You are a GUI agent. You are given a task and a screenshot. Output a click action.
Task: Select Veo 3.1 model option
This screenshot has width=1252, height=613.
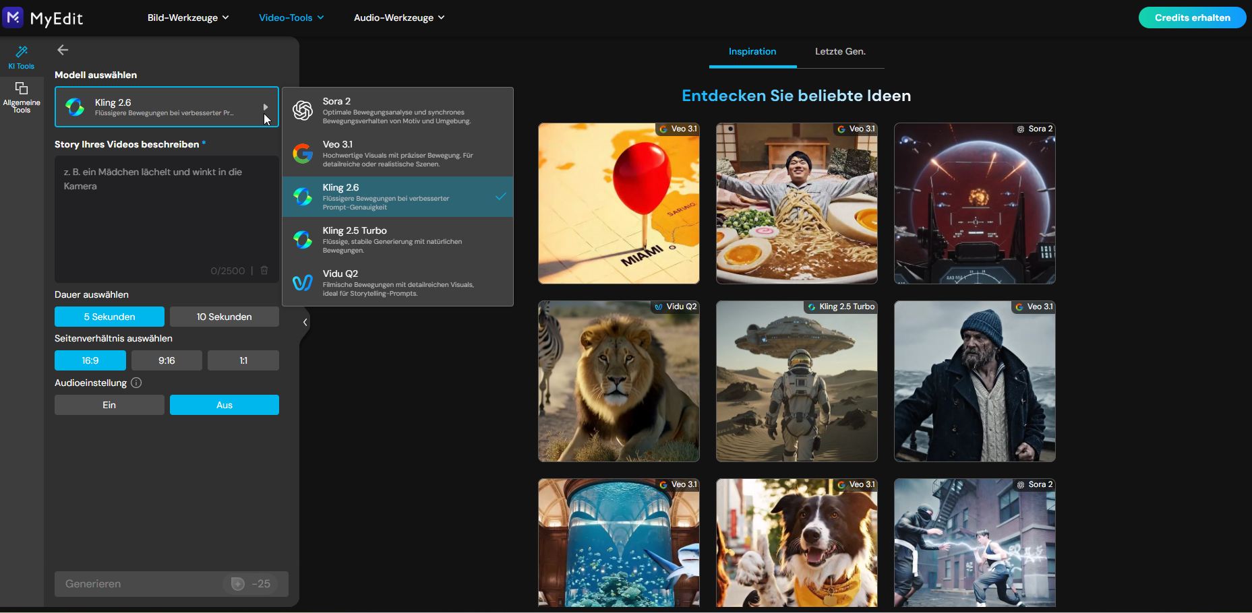398,154
